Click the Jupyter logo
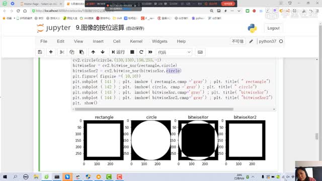Viewport: 322px width, 181px height. point(54,28)
